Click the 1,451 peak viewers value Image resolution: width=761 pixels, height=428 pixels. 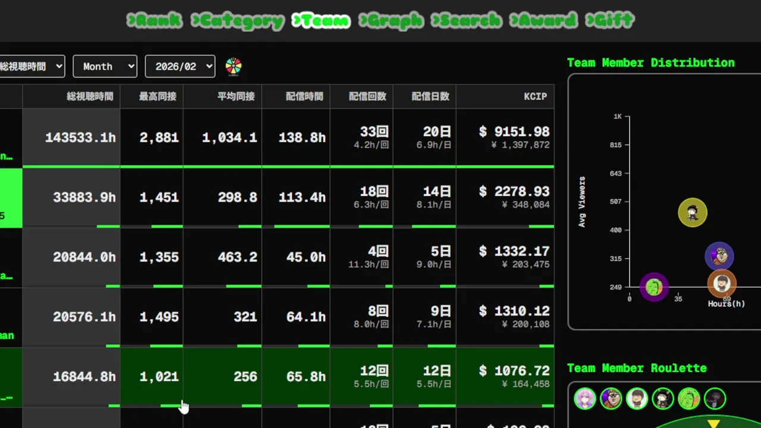[x=159, y=197]
